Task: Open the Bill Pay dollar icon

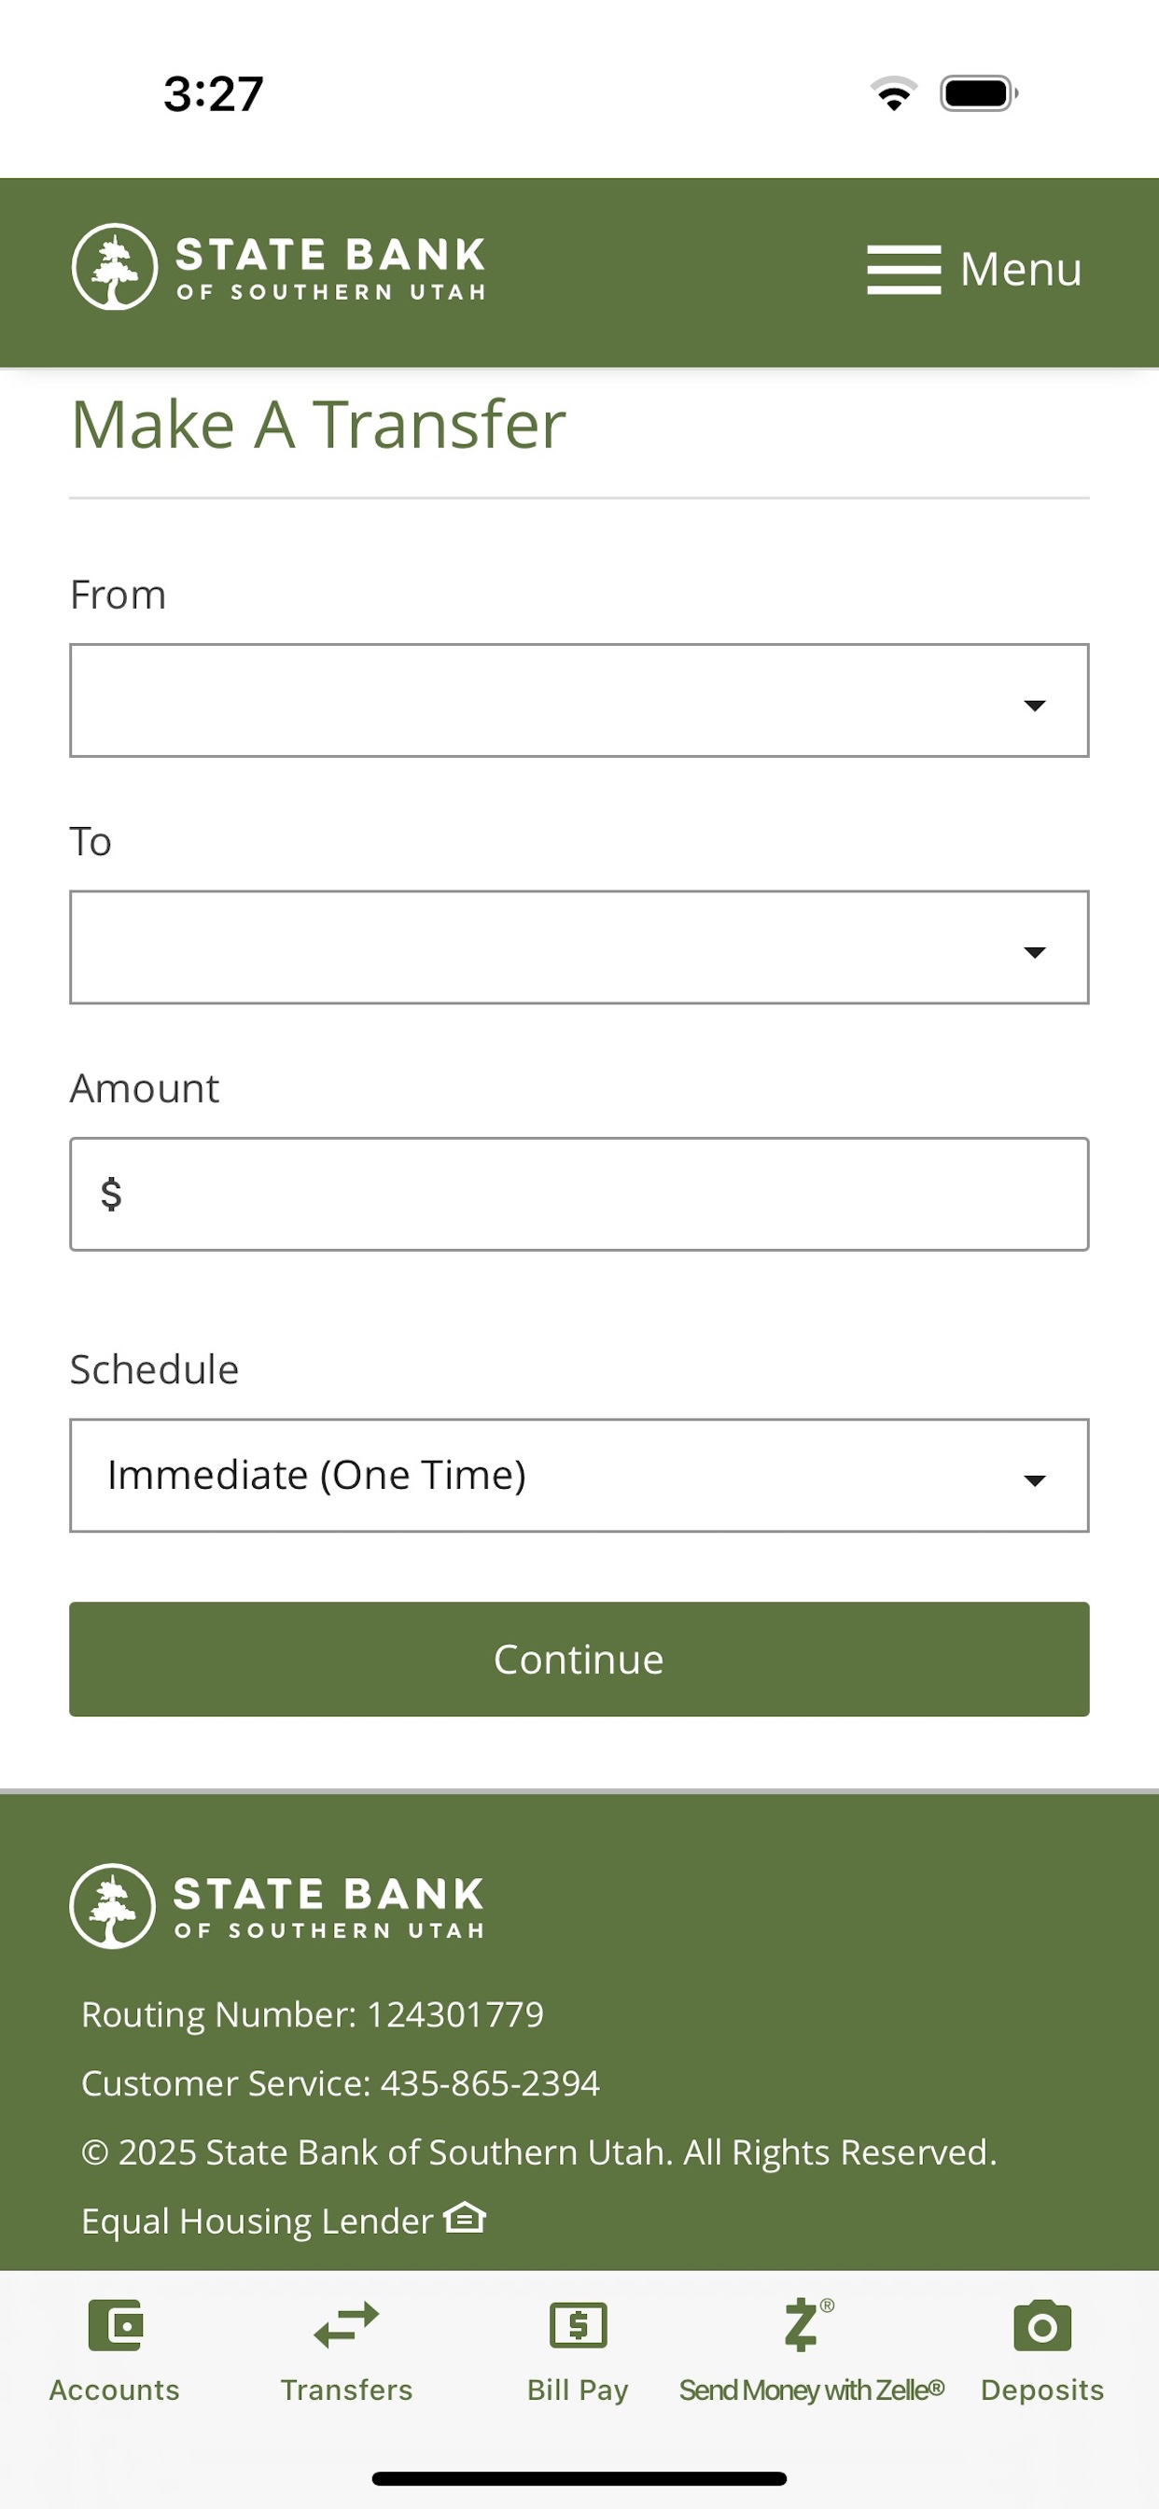Action: (x=579, y=2326)
